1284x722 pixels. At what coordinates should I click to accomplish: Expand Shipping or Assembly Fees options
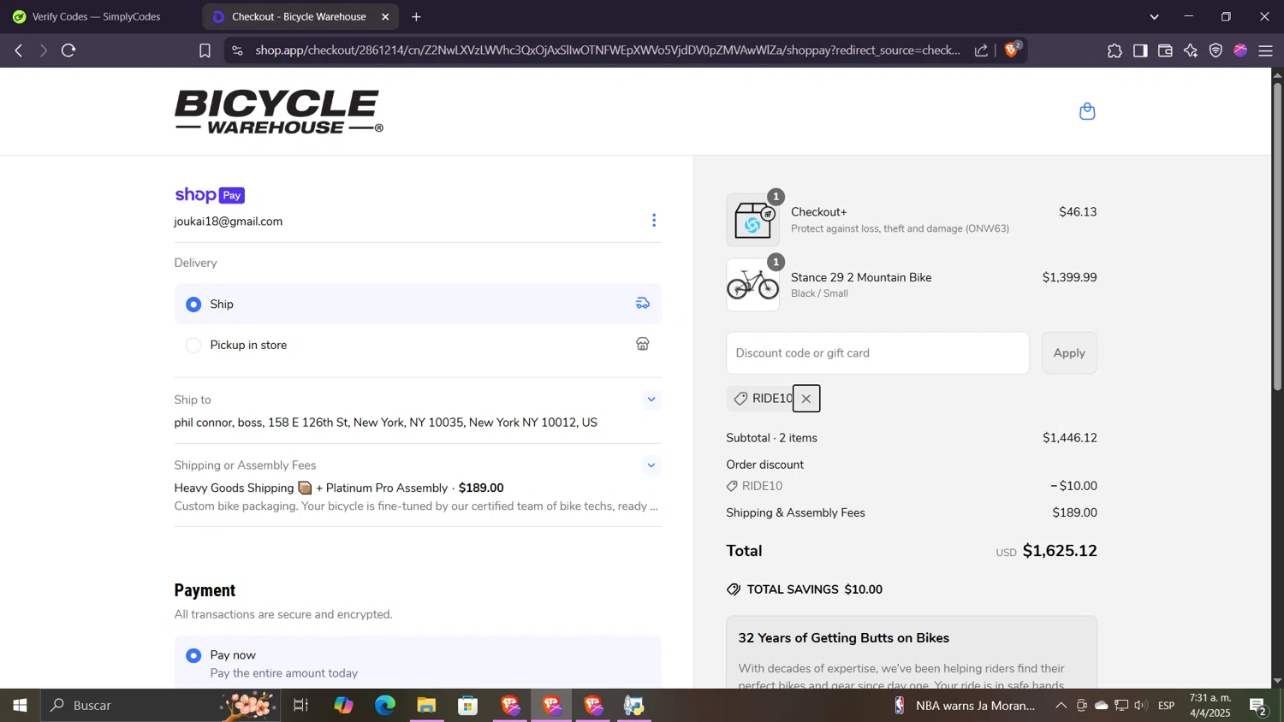[651, 465]
